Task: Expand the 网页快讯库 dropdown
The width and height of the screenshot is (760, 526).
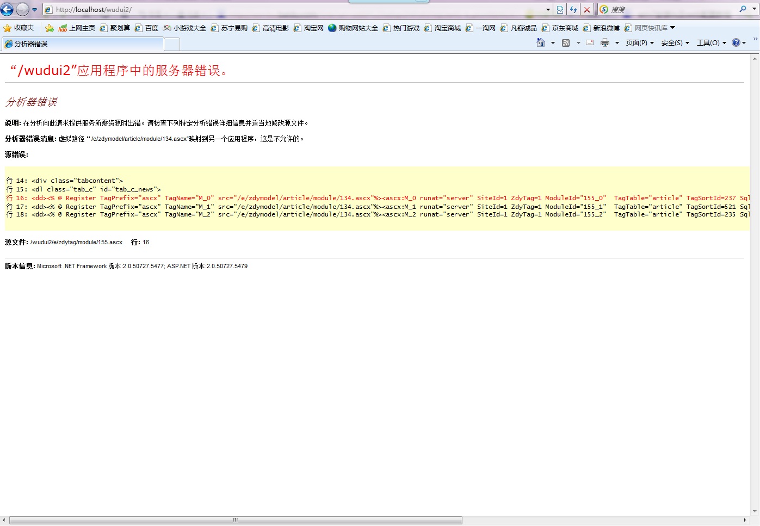Action: click(673, 28)
